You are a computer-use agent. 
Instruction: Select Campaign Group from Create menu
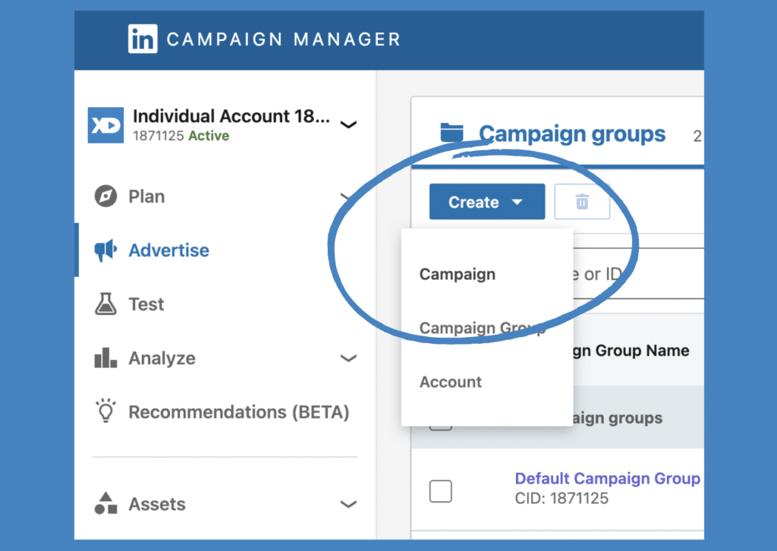482,328
